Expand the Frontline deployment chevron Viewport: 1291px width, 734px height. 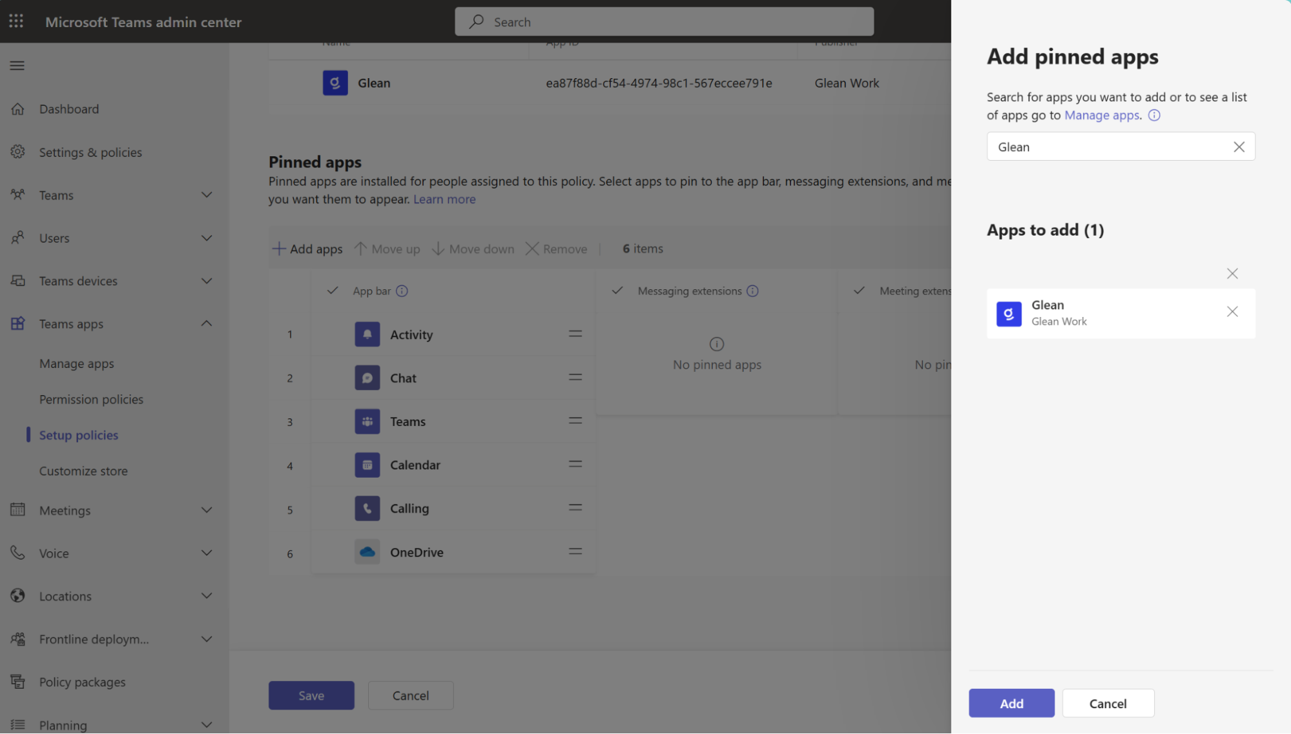pyautogui.click(x=207, y=638)
